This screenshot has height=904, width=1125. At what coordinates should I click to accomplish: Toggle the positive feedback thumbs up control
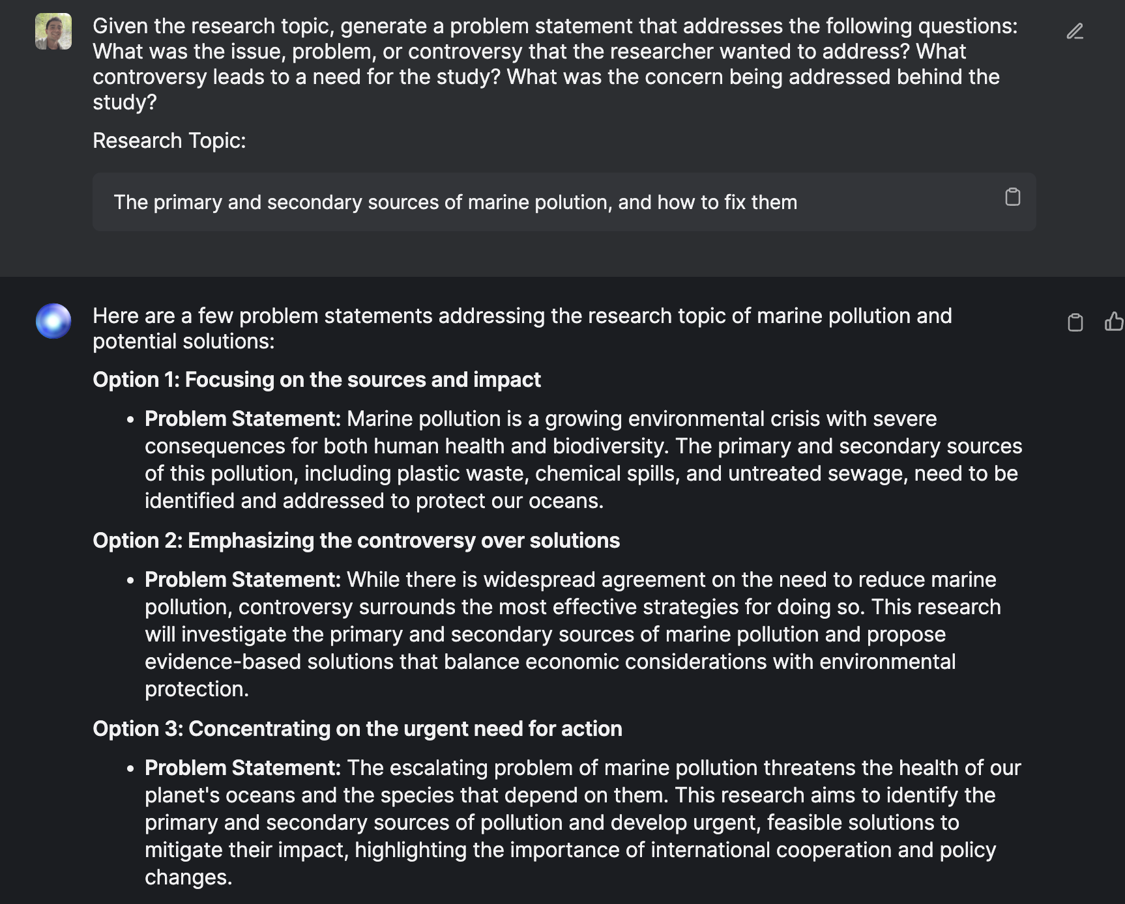click(x=1115, y=320)
